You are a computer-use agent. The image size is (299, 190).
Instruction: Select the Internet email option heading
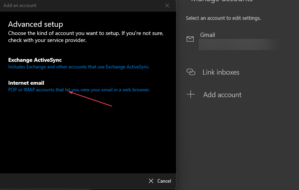point(26,83)
